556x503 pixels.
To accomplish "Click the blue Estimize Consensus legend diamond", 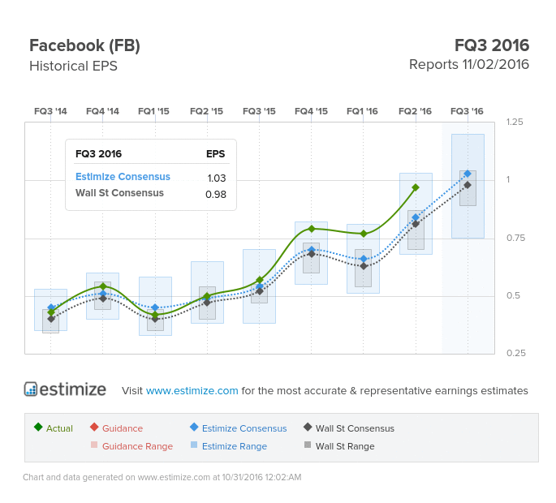I will 194,427.
